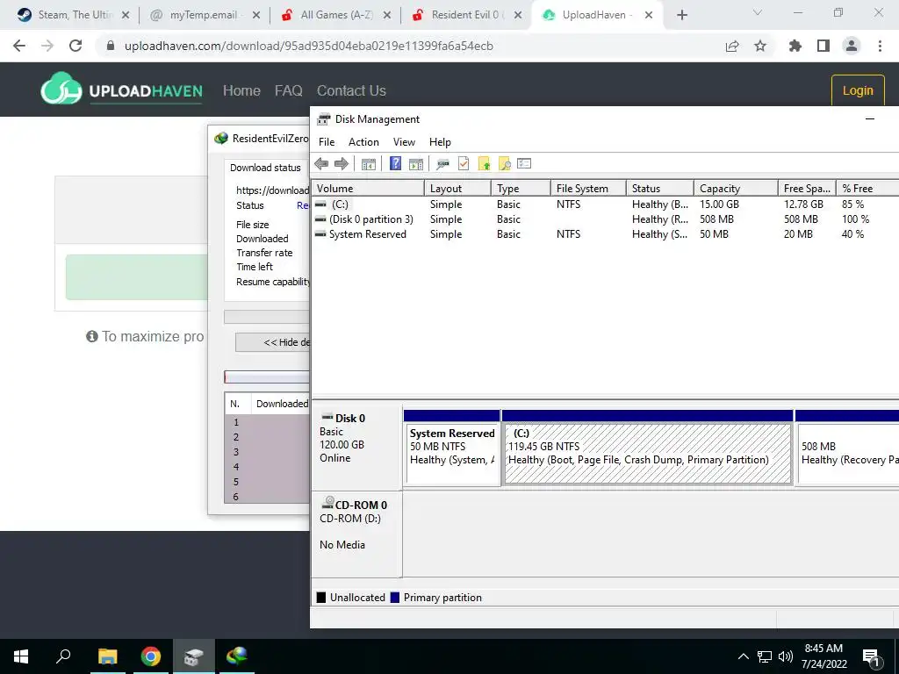
Task: Switch to the Resident Evil 0 tab
Action: pos(467,15)
